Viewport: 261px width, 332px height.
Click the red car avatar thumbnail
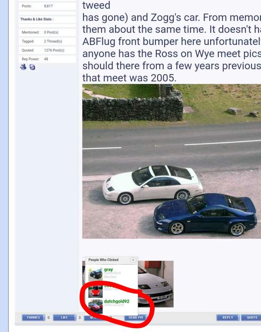95,291
